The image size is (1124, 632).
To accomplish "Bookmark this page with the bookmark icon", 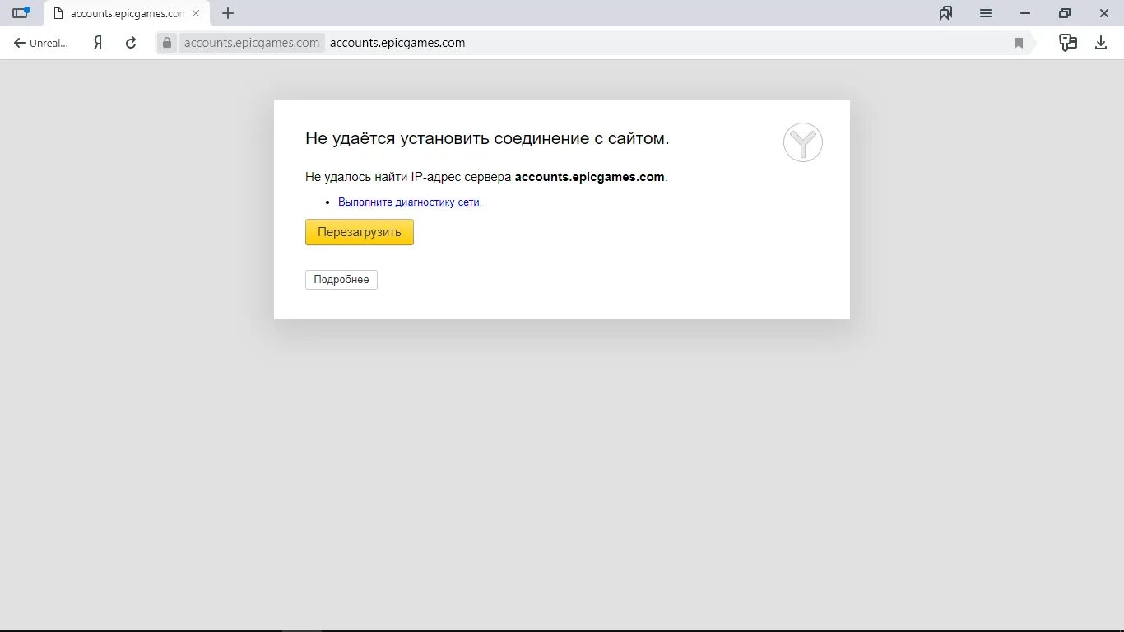I will 1019,43.
